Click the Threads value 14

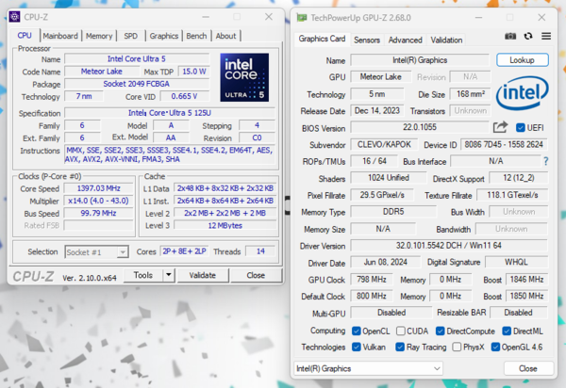click(260, 251)
